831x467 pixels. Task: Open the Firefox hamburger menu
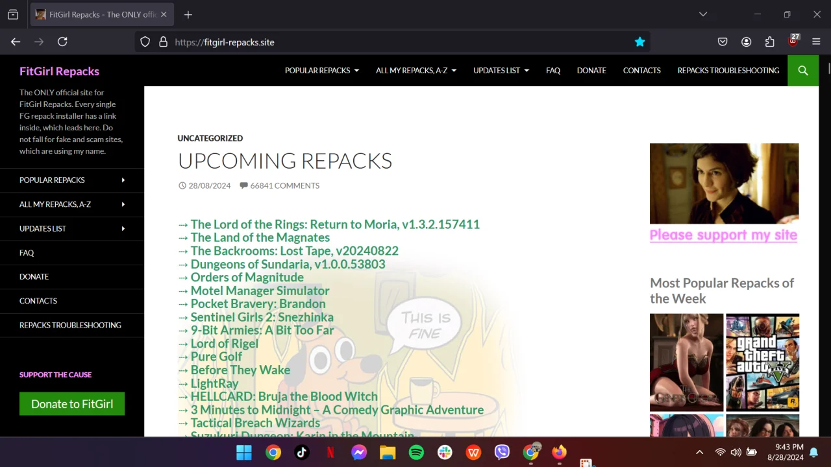point(816,42)
